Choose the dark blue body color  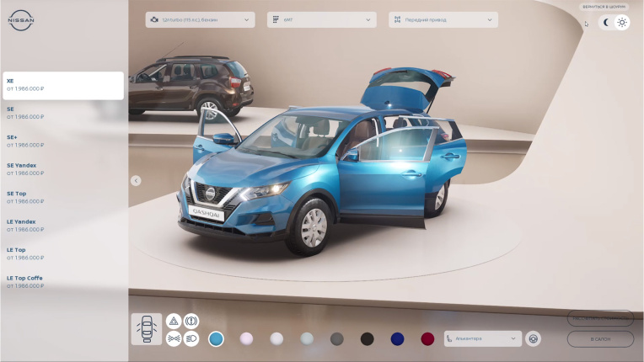397,339
